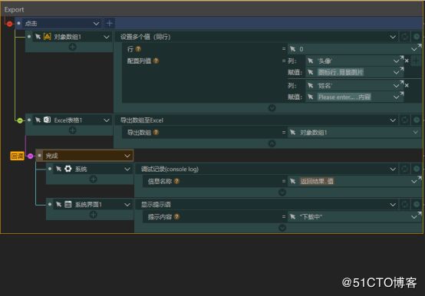Click refresh icon on 显示提示语 row
425x296 pixels.
[405, 205]
